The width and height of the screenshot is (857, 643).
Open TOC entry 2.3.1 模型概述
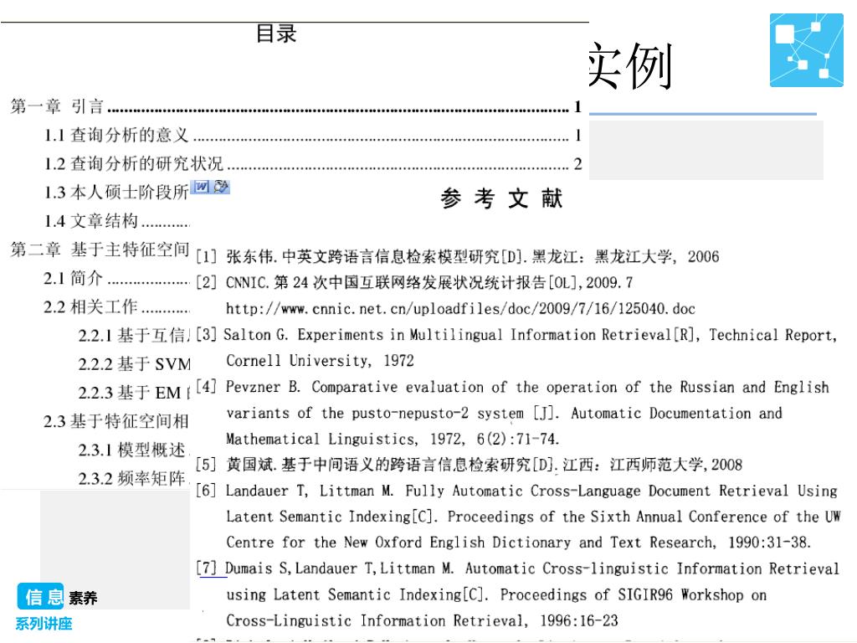[x=134, y=450]
